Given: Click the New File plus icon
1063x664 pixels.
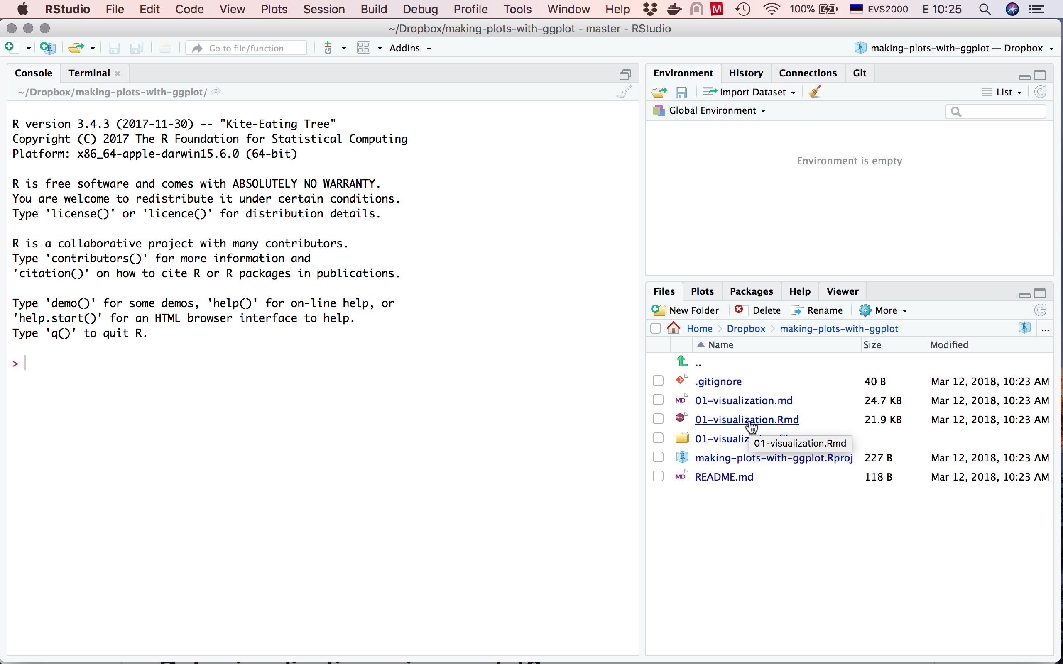Looking at the screenshot, I should click(x=10, y=47).
